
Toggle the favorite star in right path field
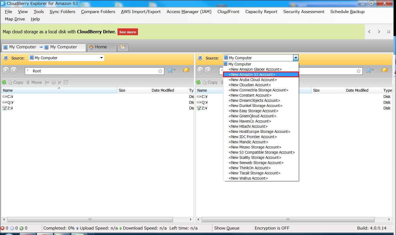click(359, 71)
